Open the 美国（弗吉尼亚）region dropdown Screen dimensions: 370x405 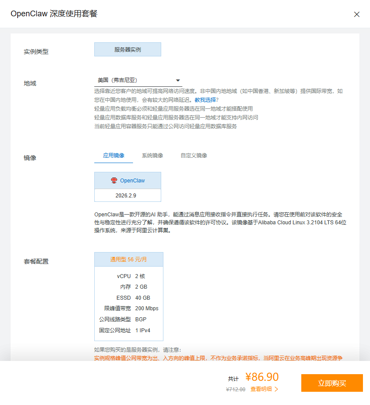[x=138, y=80]
